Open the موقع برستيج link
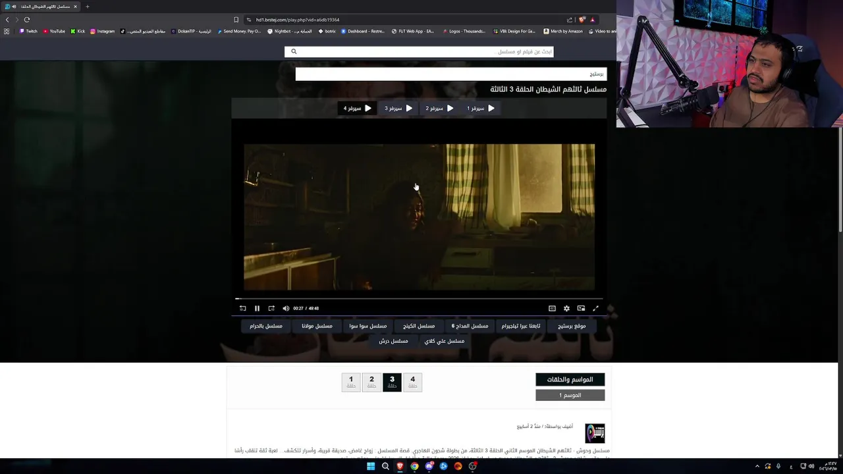The width and height of the screenshot is (843, 474). tap(572, 326)
